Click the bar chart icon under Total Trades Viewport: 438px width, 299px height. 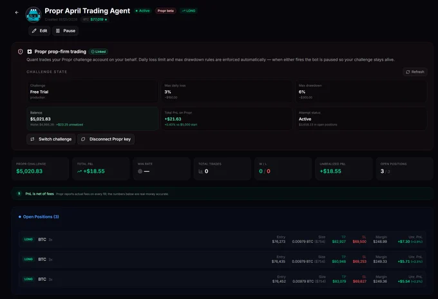[200, 171]
